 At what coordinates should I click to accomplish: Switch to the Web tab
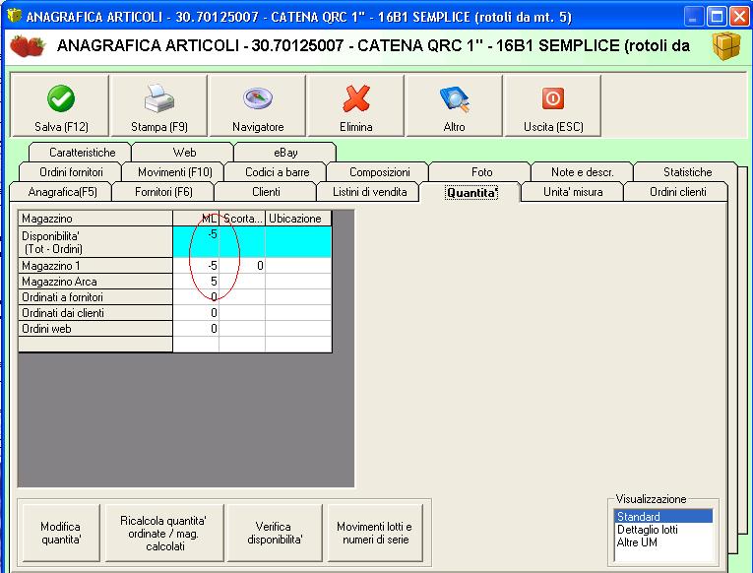tap(182, 153)
